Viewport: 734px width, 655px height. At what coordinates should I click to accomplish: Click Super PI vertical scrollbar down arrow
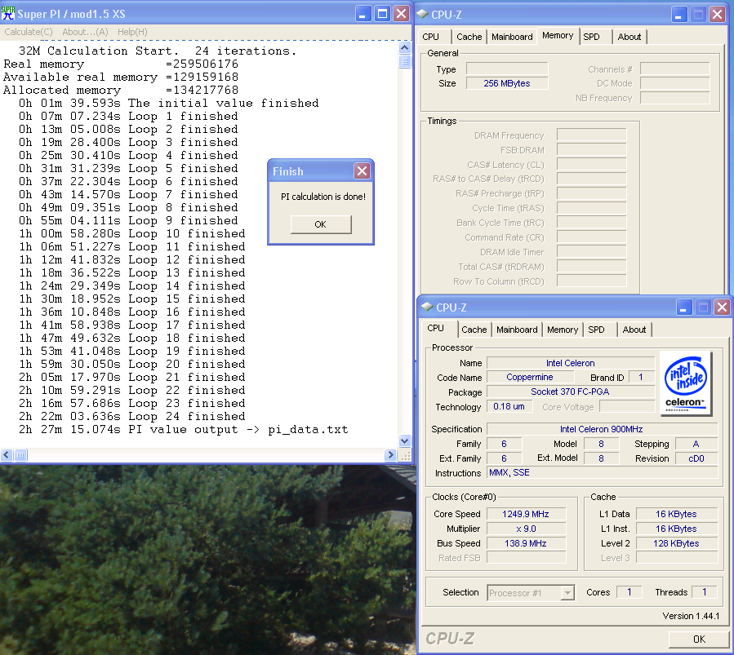click(405, 440)
